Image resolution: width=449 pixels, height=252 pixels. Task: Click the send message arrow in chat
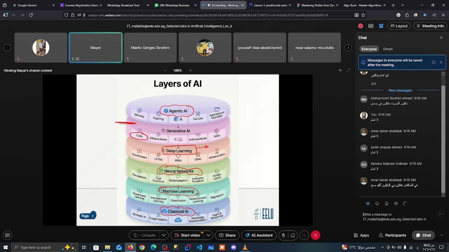(441, 214)
